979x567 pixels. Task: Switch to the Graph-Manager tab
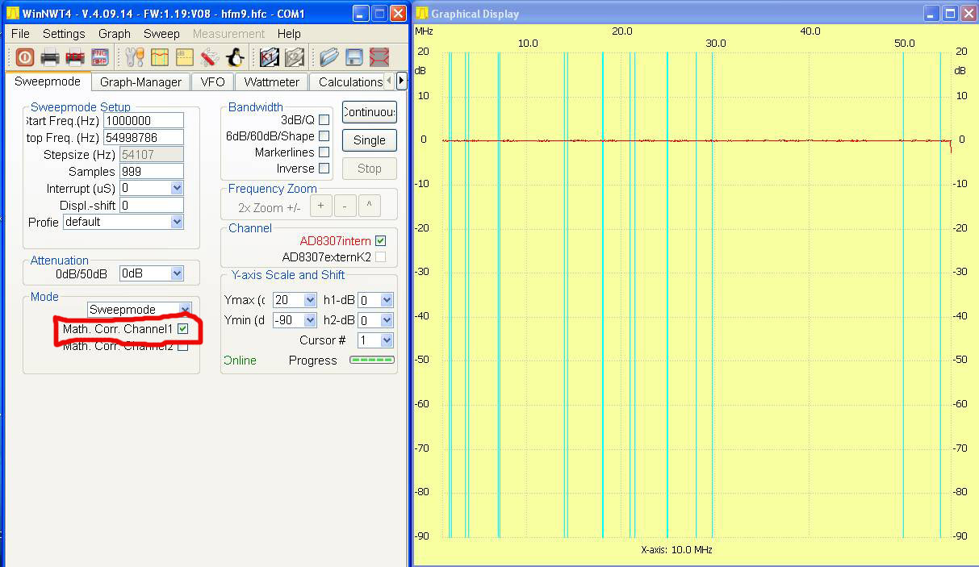140,82
